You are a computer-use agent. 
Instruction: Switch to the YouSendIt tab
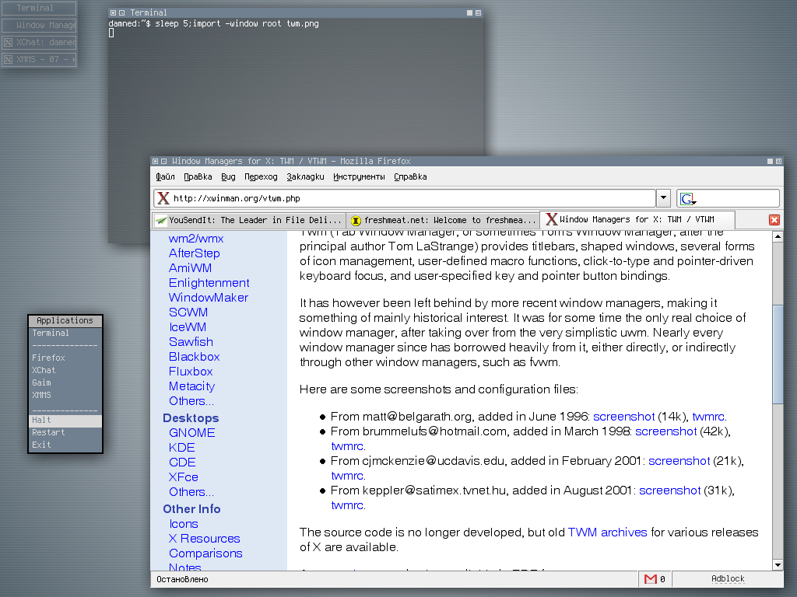[248, 220]
